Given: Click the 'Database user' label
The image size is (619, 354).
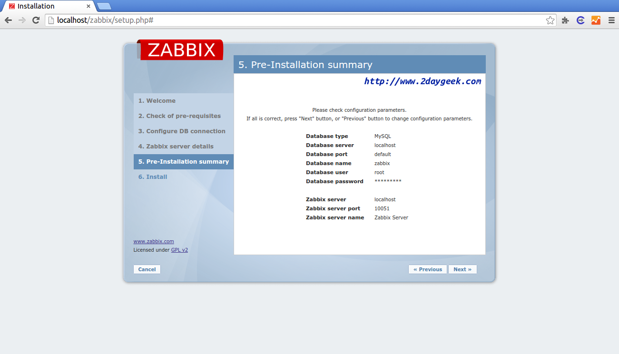Looking at the screenshot, I should click(x=327, y=172).
